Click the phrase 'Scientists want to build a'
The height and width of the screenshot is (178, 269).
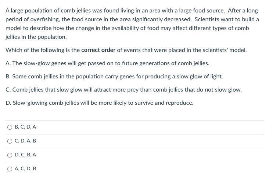[x=226, y=19]
